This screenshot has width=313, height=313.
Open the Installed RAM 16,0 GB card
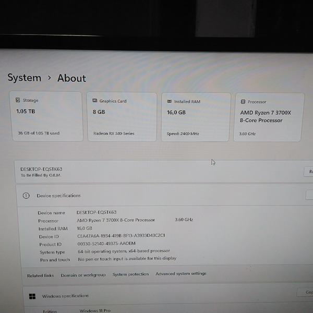pos(196,117)
